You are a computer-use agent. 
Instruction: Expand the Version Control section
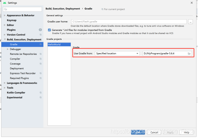pos(5,34)
